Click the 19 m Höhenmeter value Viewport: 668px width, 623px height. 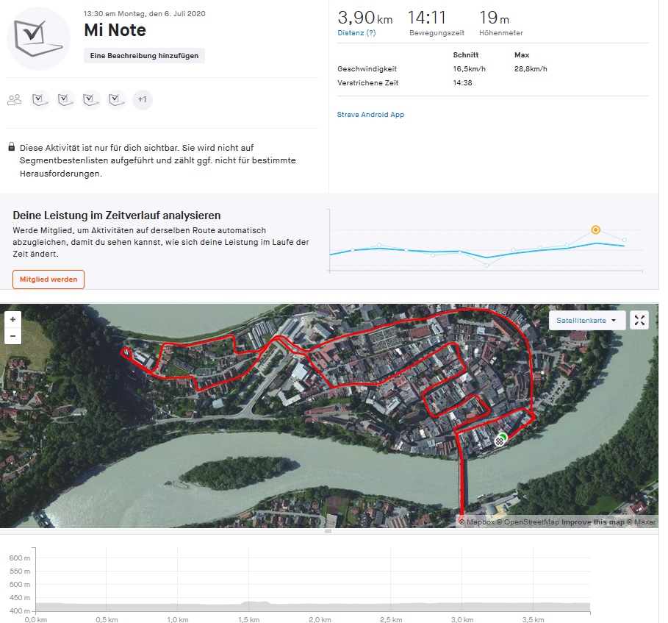[494, 18]
